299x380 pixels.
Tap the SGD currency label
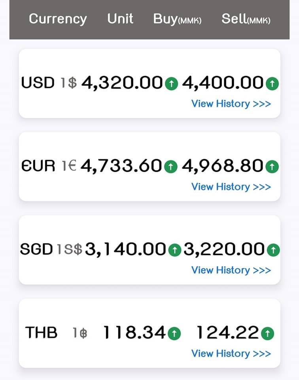36,249
